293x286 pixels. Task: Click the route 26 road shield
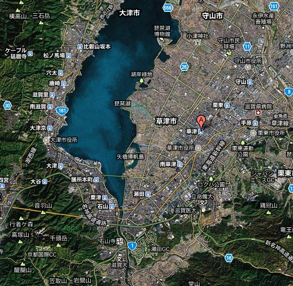[x=184, y=67]
